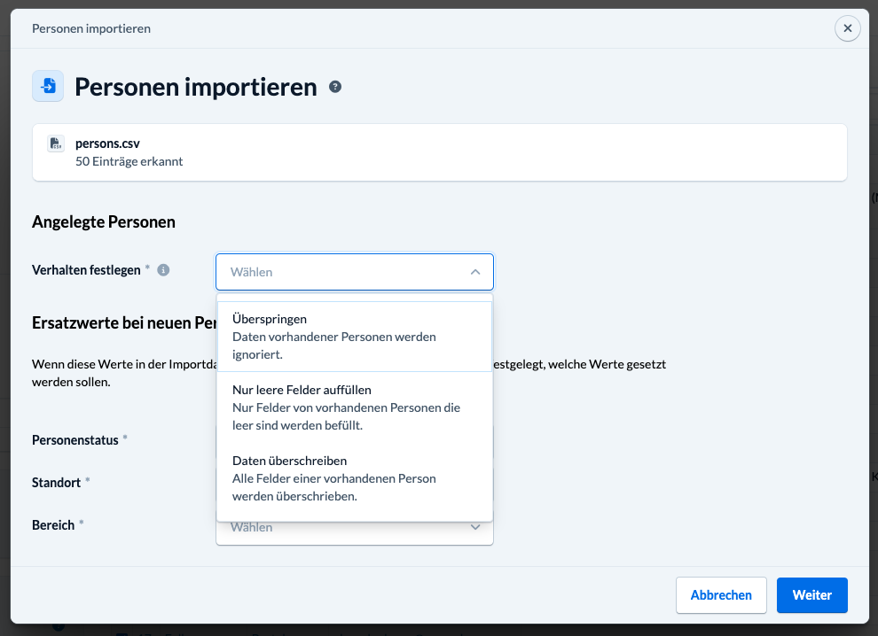
Task: Click the Abbrechen button
Action: point(721,595)
